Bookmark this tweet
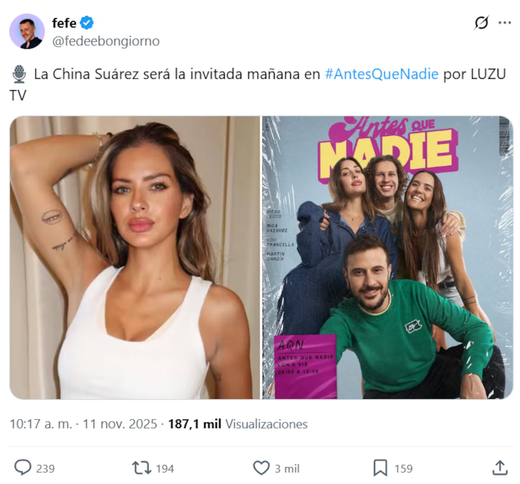520x484 pixels. coord(380,468)
